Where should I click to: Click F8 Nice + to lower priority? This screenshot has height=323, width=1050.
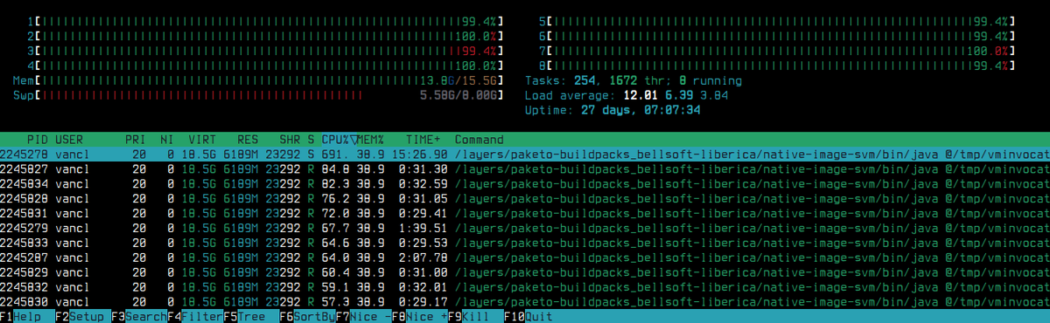(x=419, y=316)
